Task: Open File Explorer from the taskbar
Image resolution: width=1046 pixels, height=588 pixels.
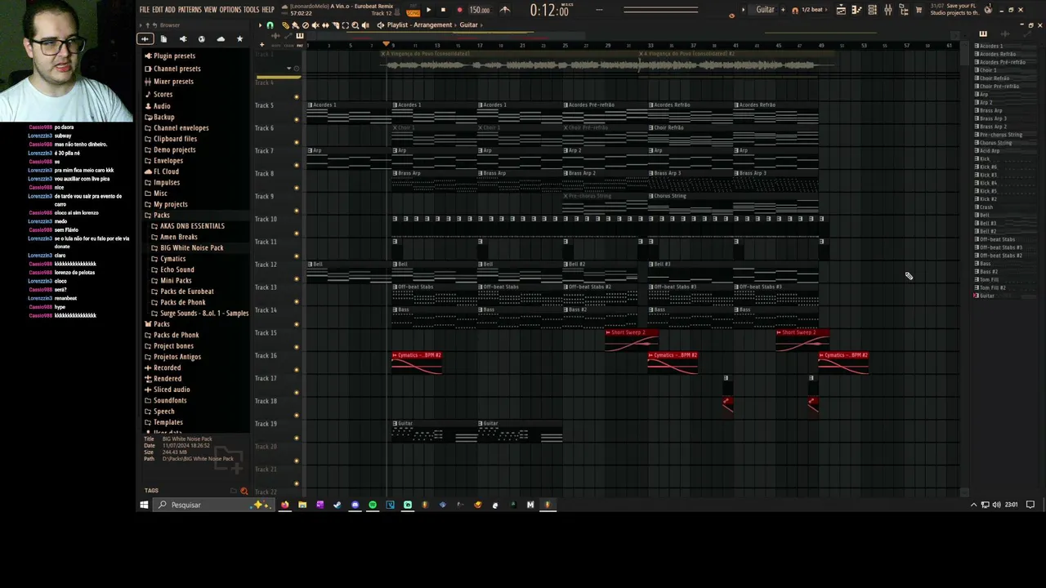Action: coord(302,505)
